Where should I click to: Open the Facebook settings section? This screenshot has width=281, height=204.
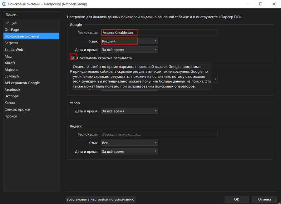pos(31,89)
